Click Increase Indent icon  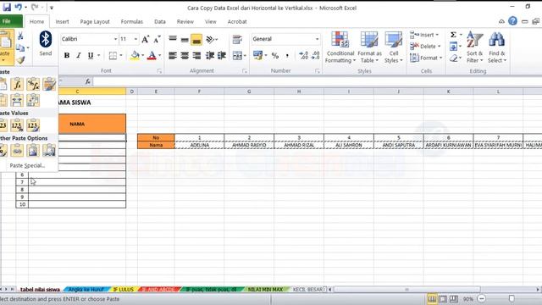pyautogui.click(x=222, y=55)
